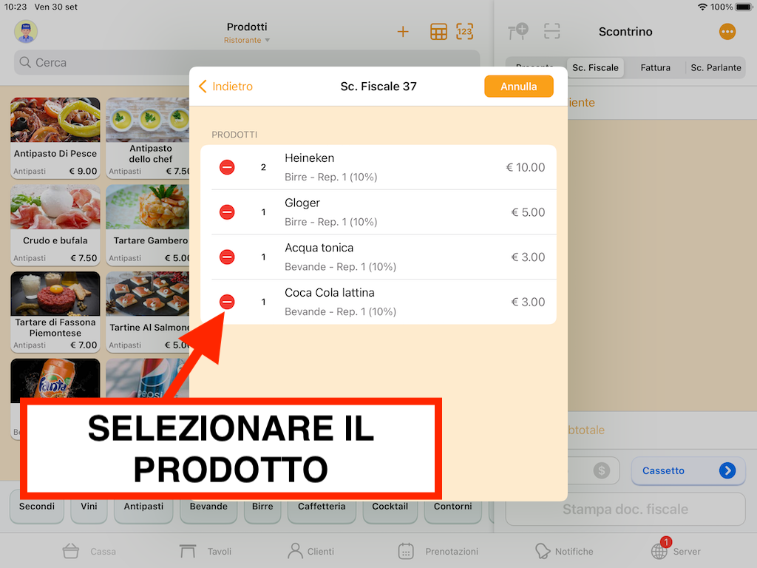The width and height of the screenshot is (757, 568).
Task: Select the Sc. Parlante receipt type
Action: (x=716, y=67)
